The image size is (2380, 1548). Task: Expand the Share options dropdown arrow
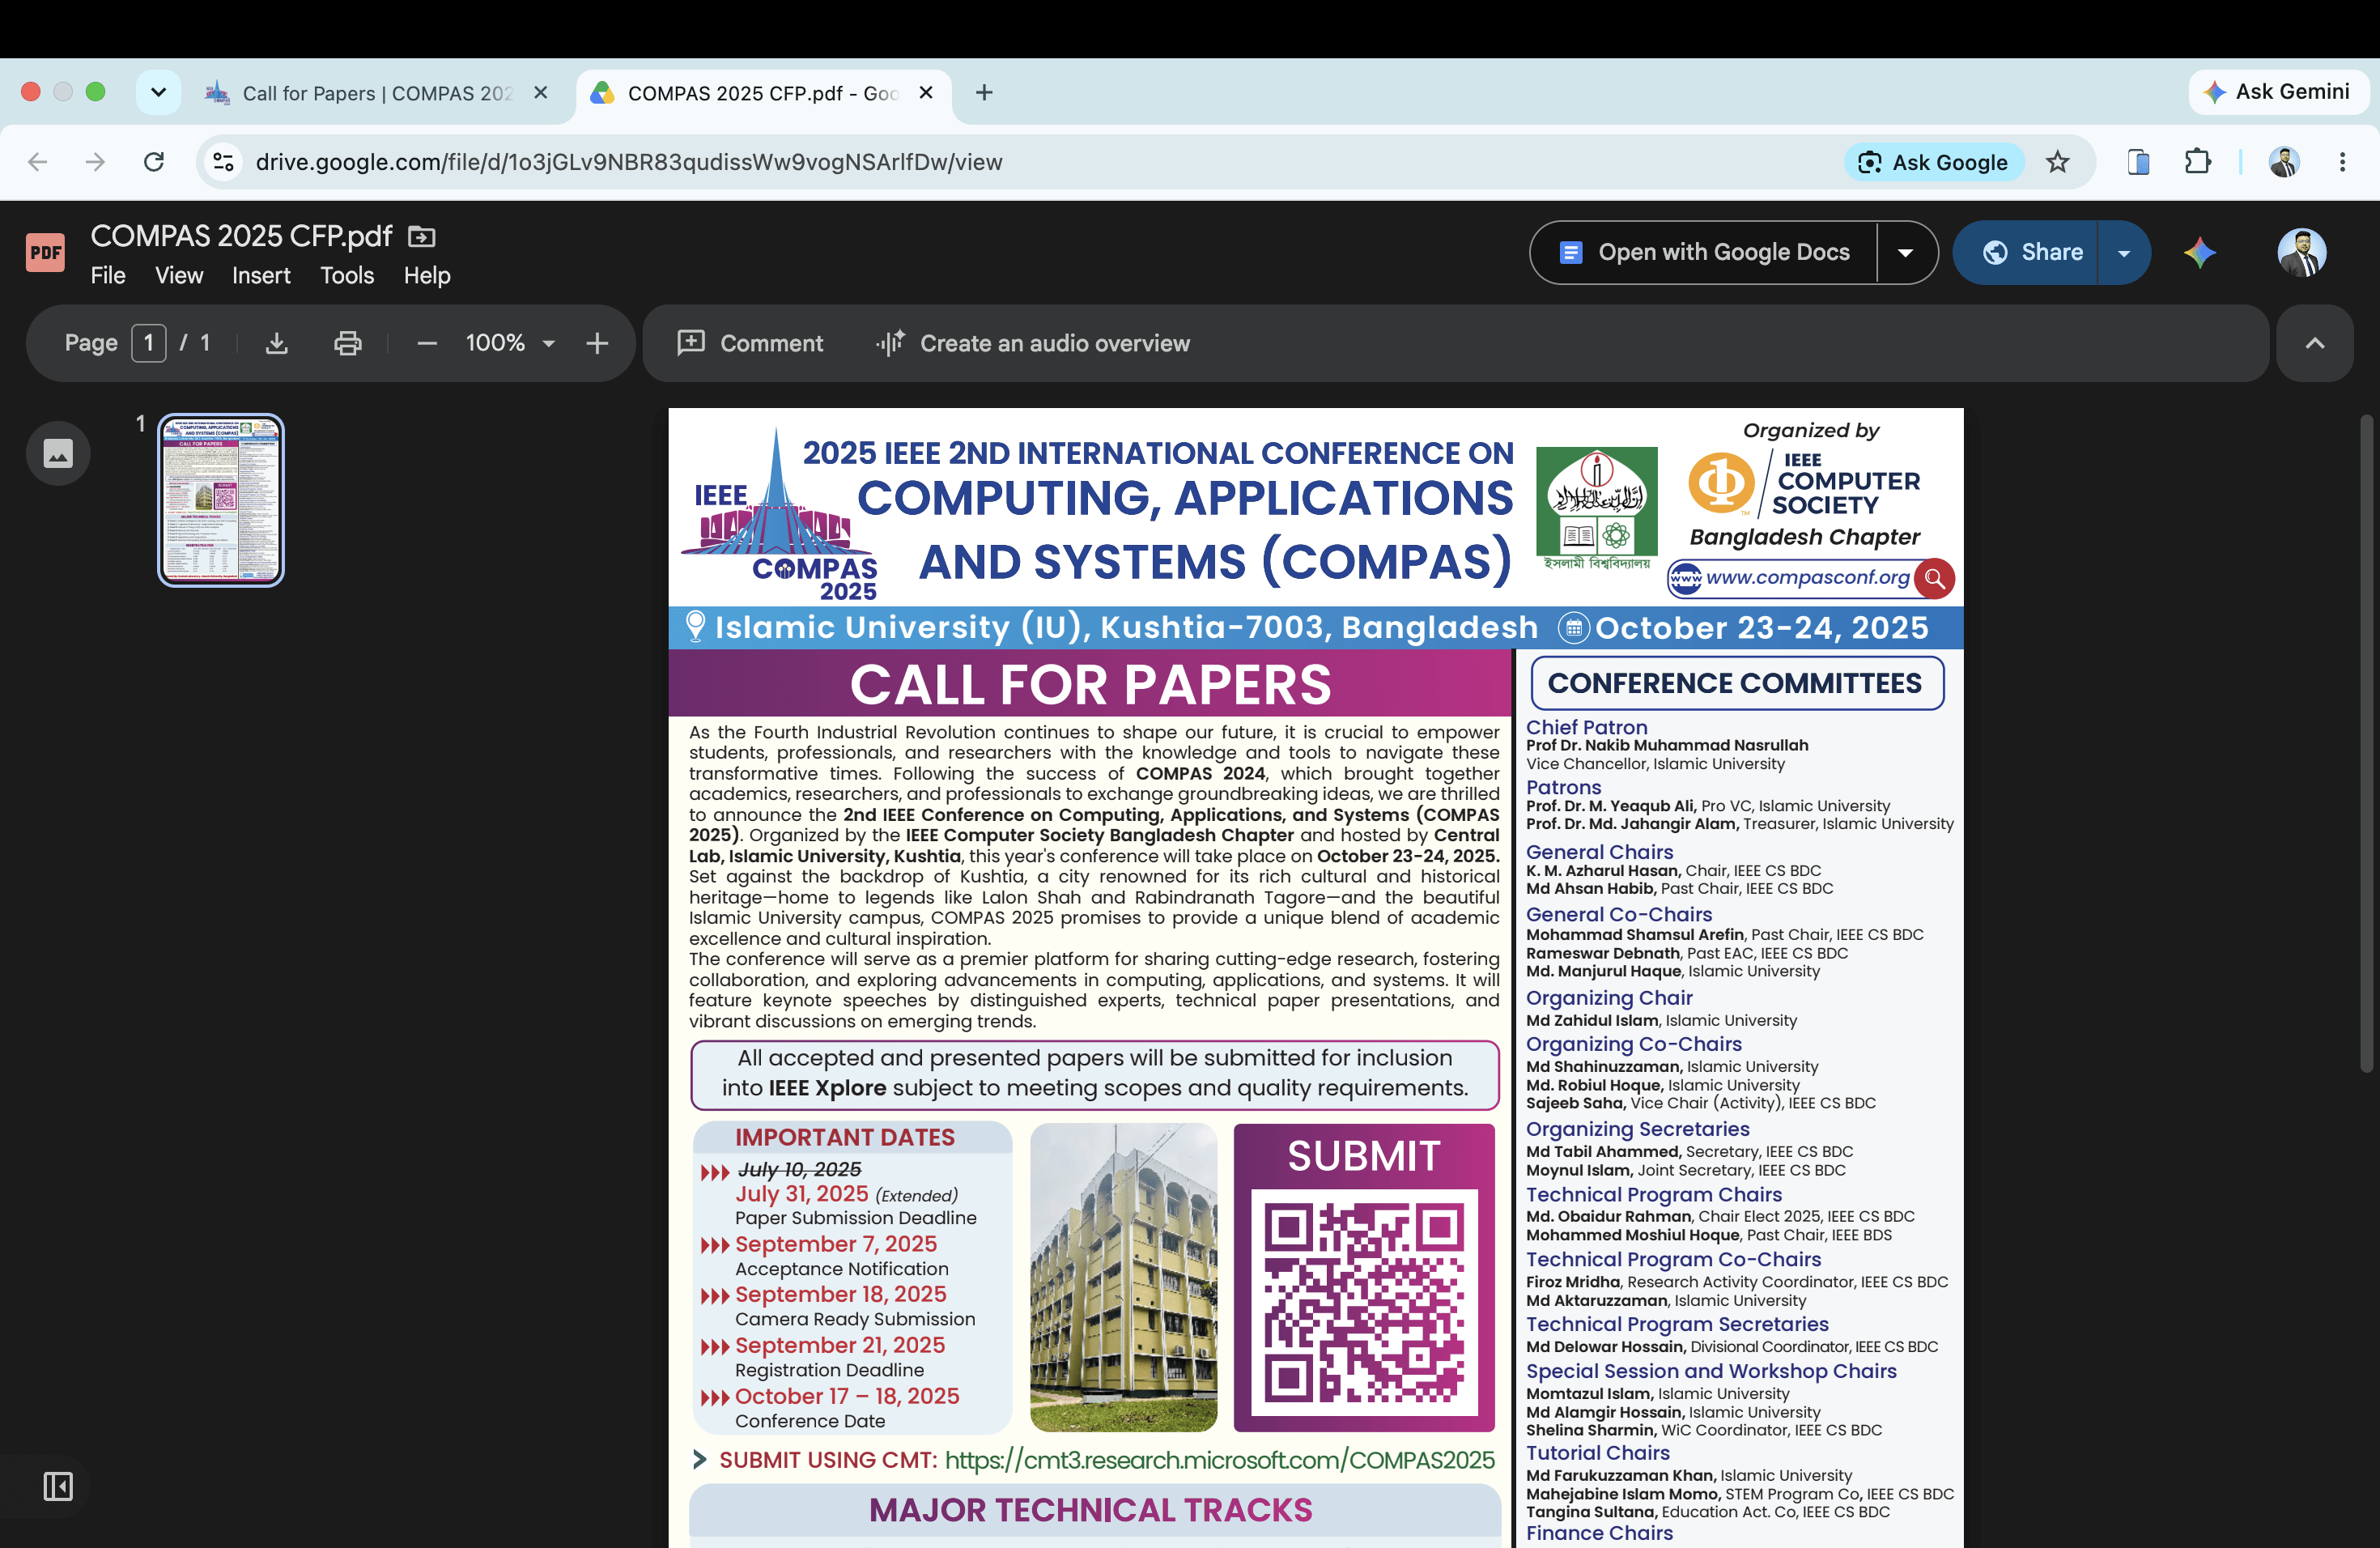click(x=2124, y=252)
